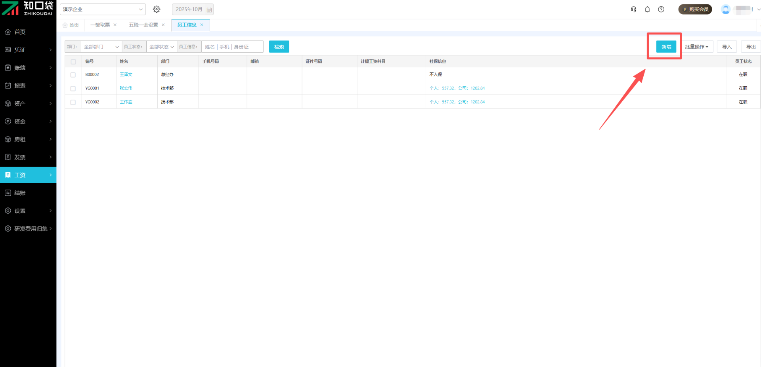Expand the 发票 sidebar menu
The image size is (761, 367).
tap(28, 157)
